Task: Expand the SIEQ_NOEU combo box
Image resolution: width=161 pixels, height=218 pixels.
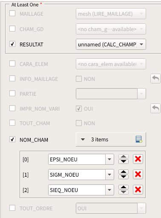Action: [109, 190]
